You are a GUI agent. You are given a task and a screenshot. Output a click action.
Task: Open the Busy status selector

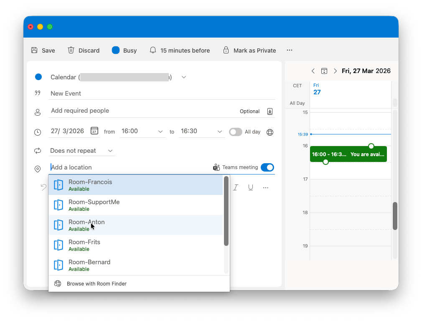coord(125,50)
